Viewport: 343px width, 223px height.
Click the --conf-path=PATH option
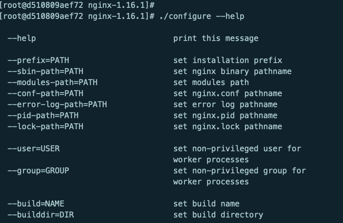[x=45, y=93]
